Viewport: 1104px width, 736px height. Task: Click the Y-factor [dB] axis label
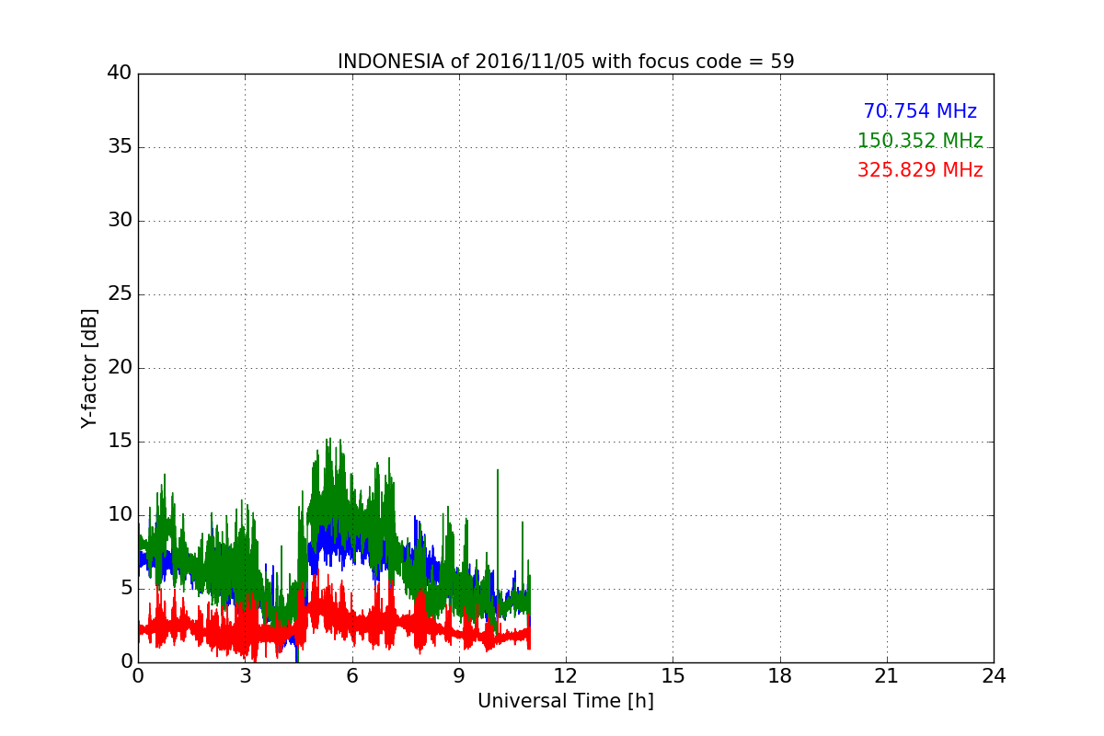pyautogui.click(x=89, y=368)
